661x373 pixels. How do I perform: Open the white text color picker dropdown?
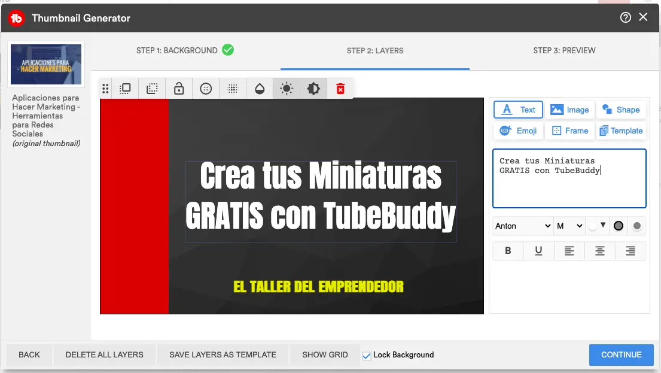pos(598,226)
